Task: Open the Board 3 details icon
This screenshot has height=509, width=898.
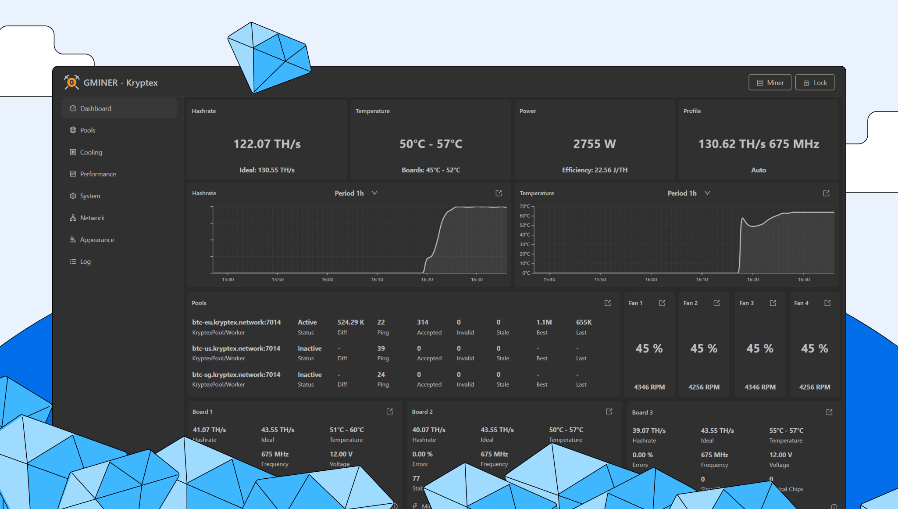Action: pyautogui.click(x=829, y=412)
